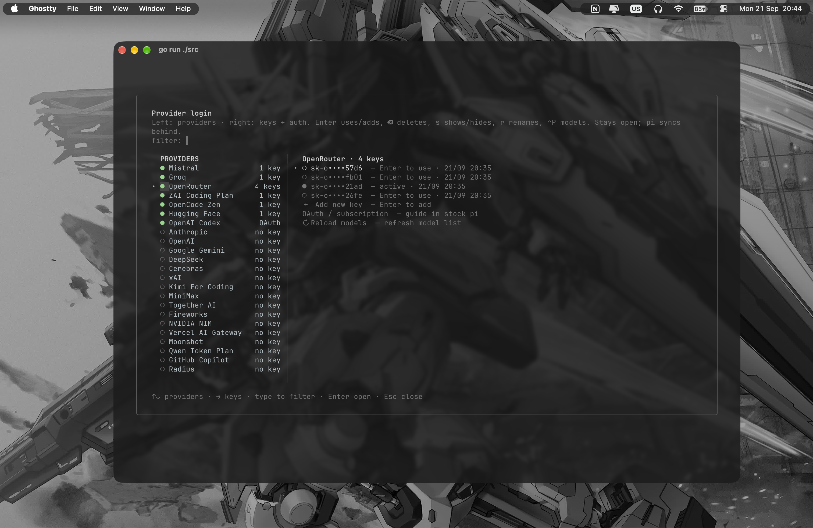Click OAuth / subscription guide entry
This screenshot has height=528, width=813.
coord(390,214)
